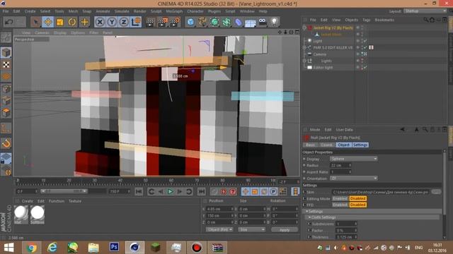Image resolution: width=453 pixels, height=254 pixels.
Task: Switch to the Basic tab in Attributes
Action: (x=310, y=145)
